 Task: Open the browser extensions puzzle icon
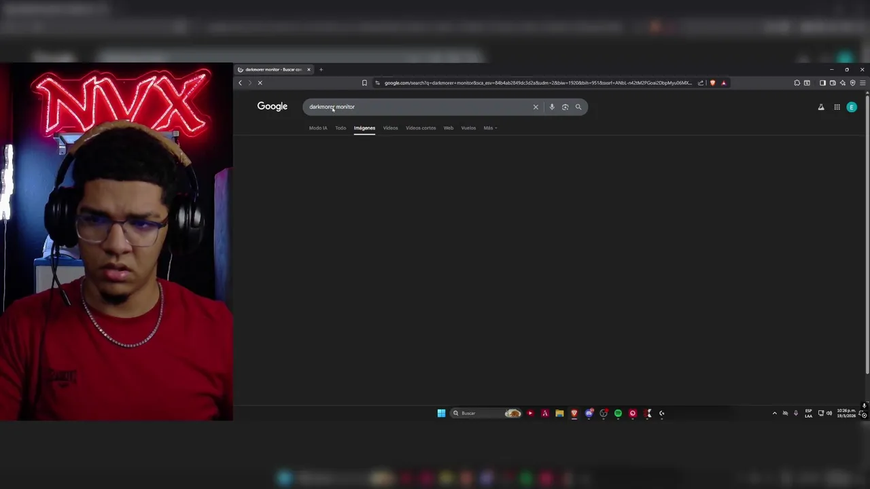click(797, 83)
